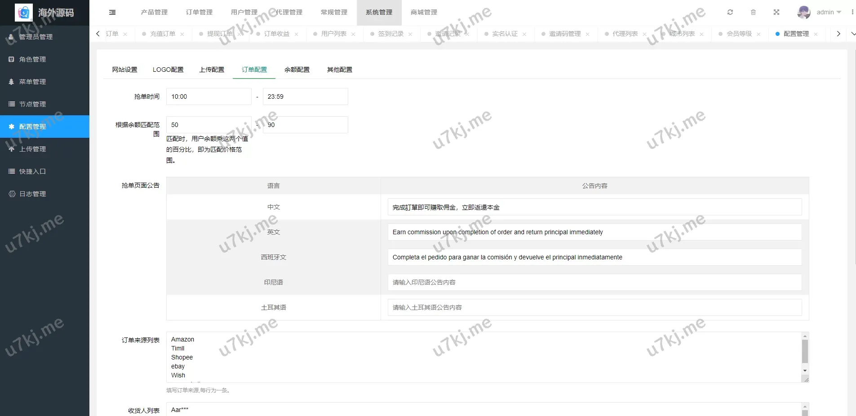856x416 pixels.
Task: Collapse the sidebar using the hamburger icon
Action: click(x=112, y=12)
